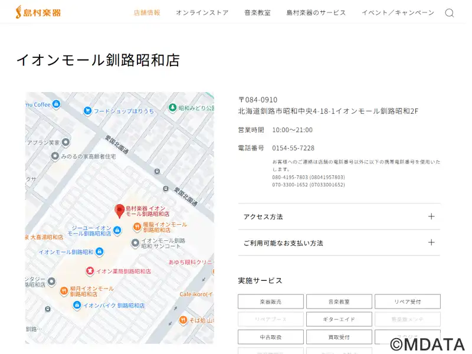
Task: Click the イオンモール釧路昭和店 page title
Action: point(98,60)
